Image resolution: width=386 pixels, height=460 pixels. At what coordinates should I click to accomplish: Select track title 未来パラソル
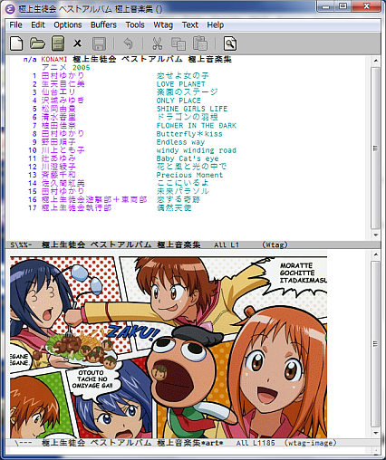coord(183,191)
